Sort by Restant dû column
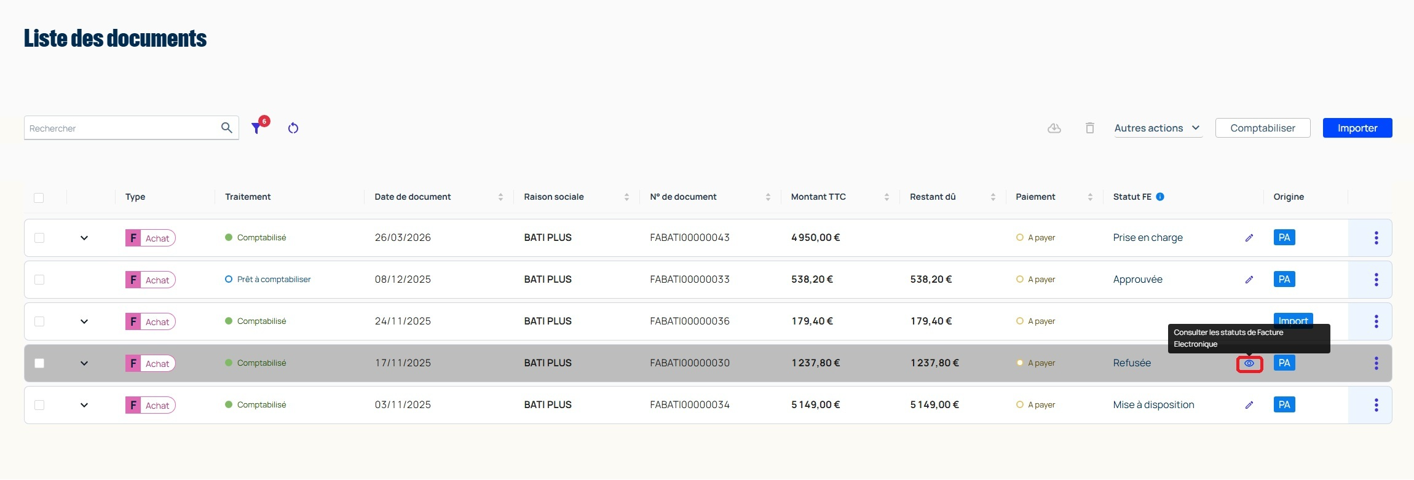The width and height of the screenshot is (1414, 480). point(993,197)
